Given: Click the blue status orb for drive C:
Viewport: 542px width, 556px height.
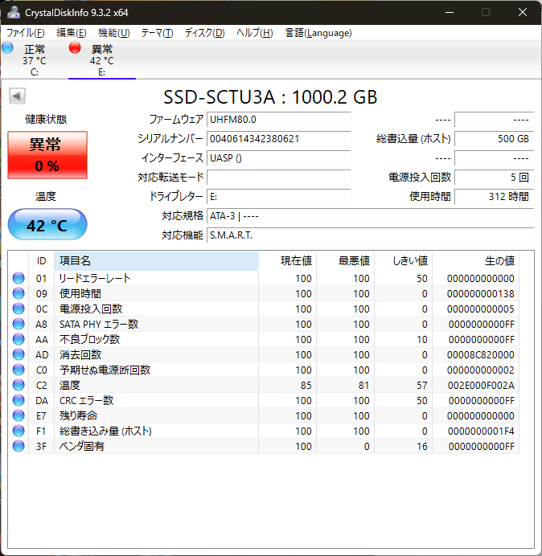Looking at the screenshot, I should [7, 48].
